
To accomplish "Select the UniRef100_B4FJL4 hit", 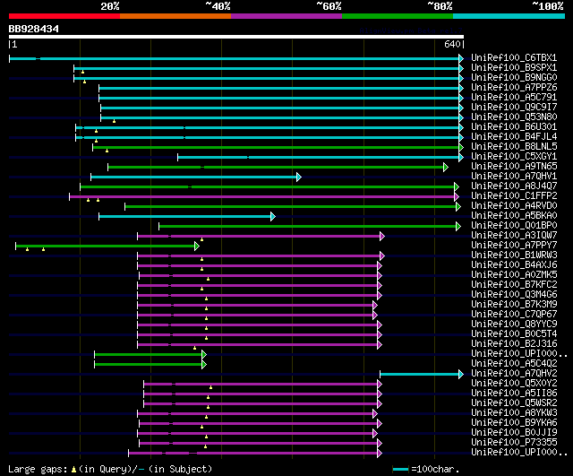I will coord(514,137).
